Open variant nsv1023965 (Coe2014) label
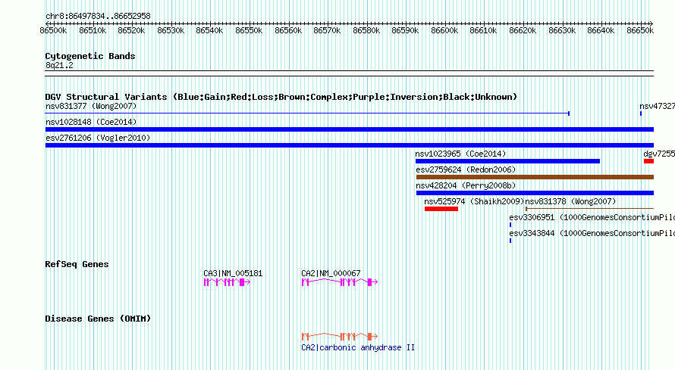Viewport: 675px width, 370px height. (x=460, y=154)
